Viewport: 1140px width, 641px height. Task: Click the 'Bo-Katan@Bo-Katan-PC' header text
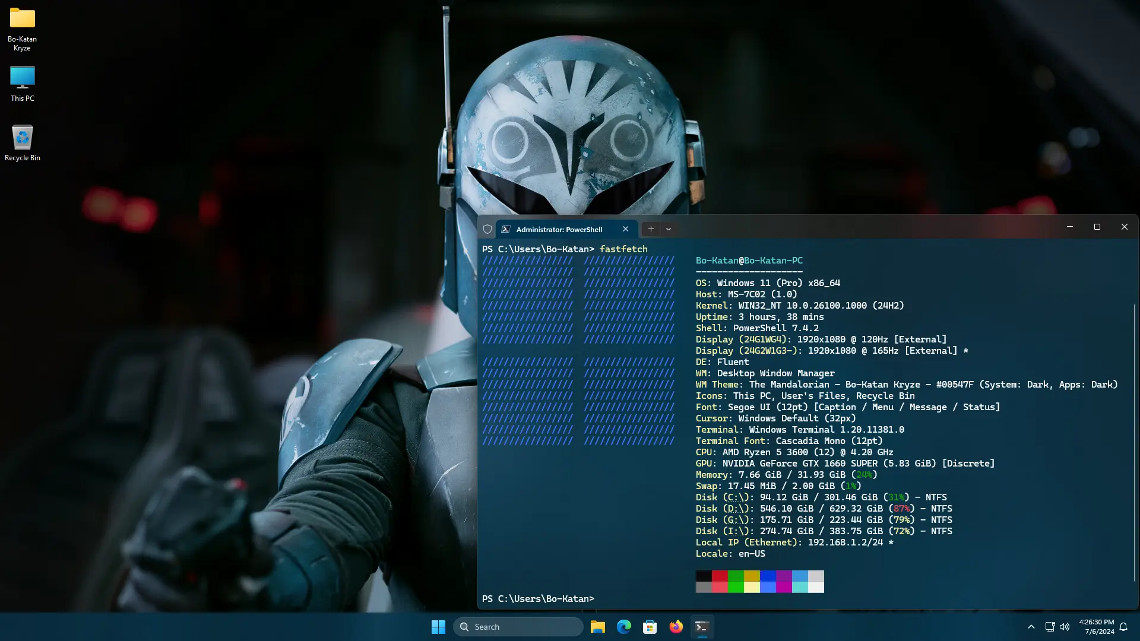click(749, 261)
